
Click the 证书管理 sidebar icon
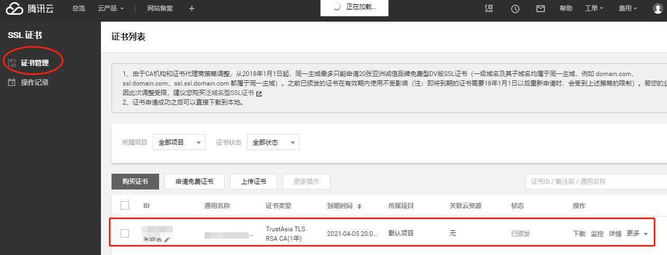pyautogui.click(x=12, y=63)
